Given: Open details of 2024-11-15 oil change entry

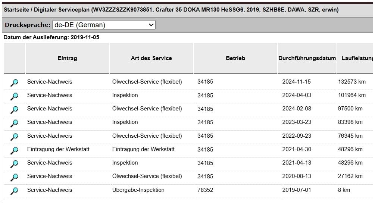Looking at the screenshot, I should [x=14, y=82].
